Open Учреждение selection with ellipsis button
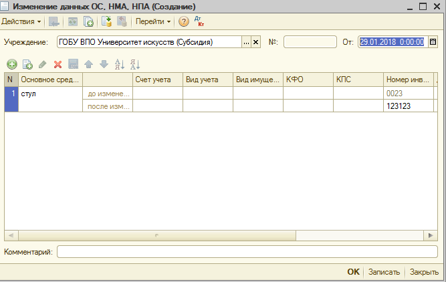446x282 pixels. [x=246, y=42]
